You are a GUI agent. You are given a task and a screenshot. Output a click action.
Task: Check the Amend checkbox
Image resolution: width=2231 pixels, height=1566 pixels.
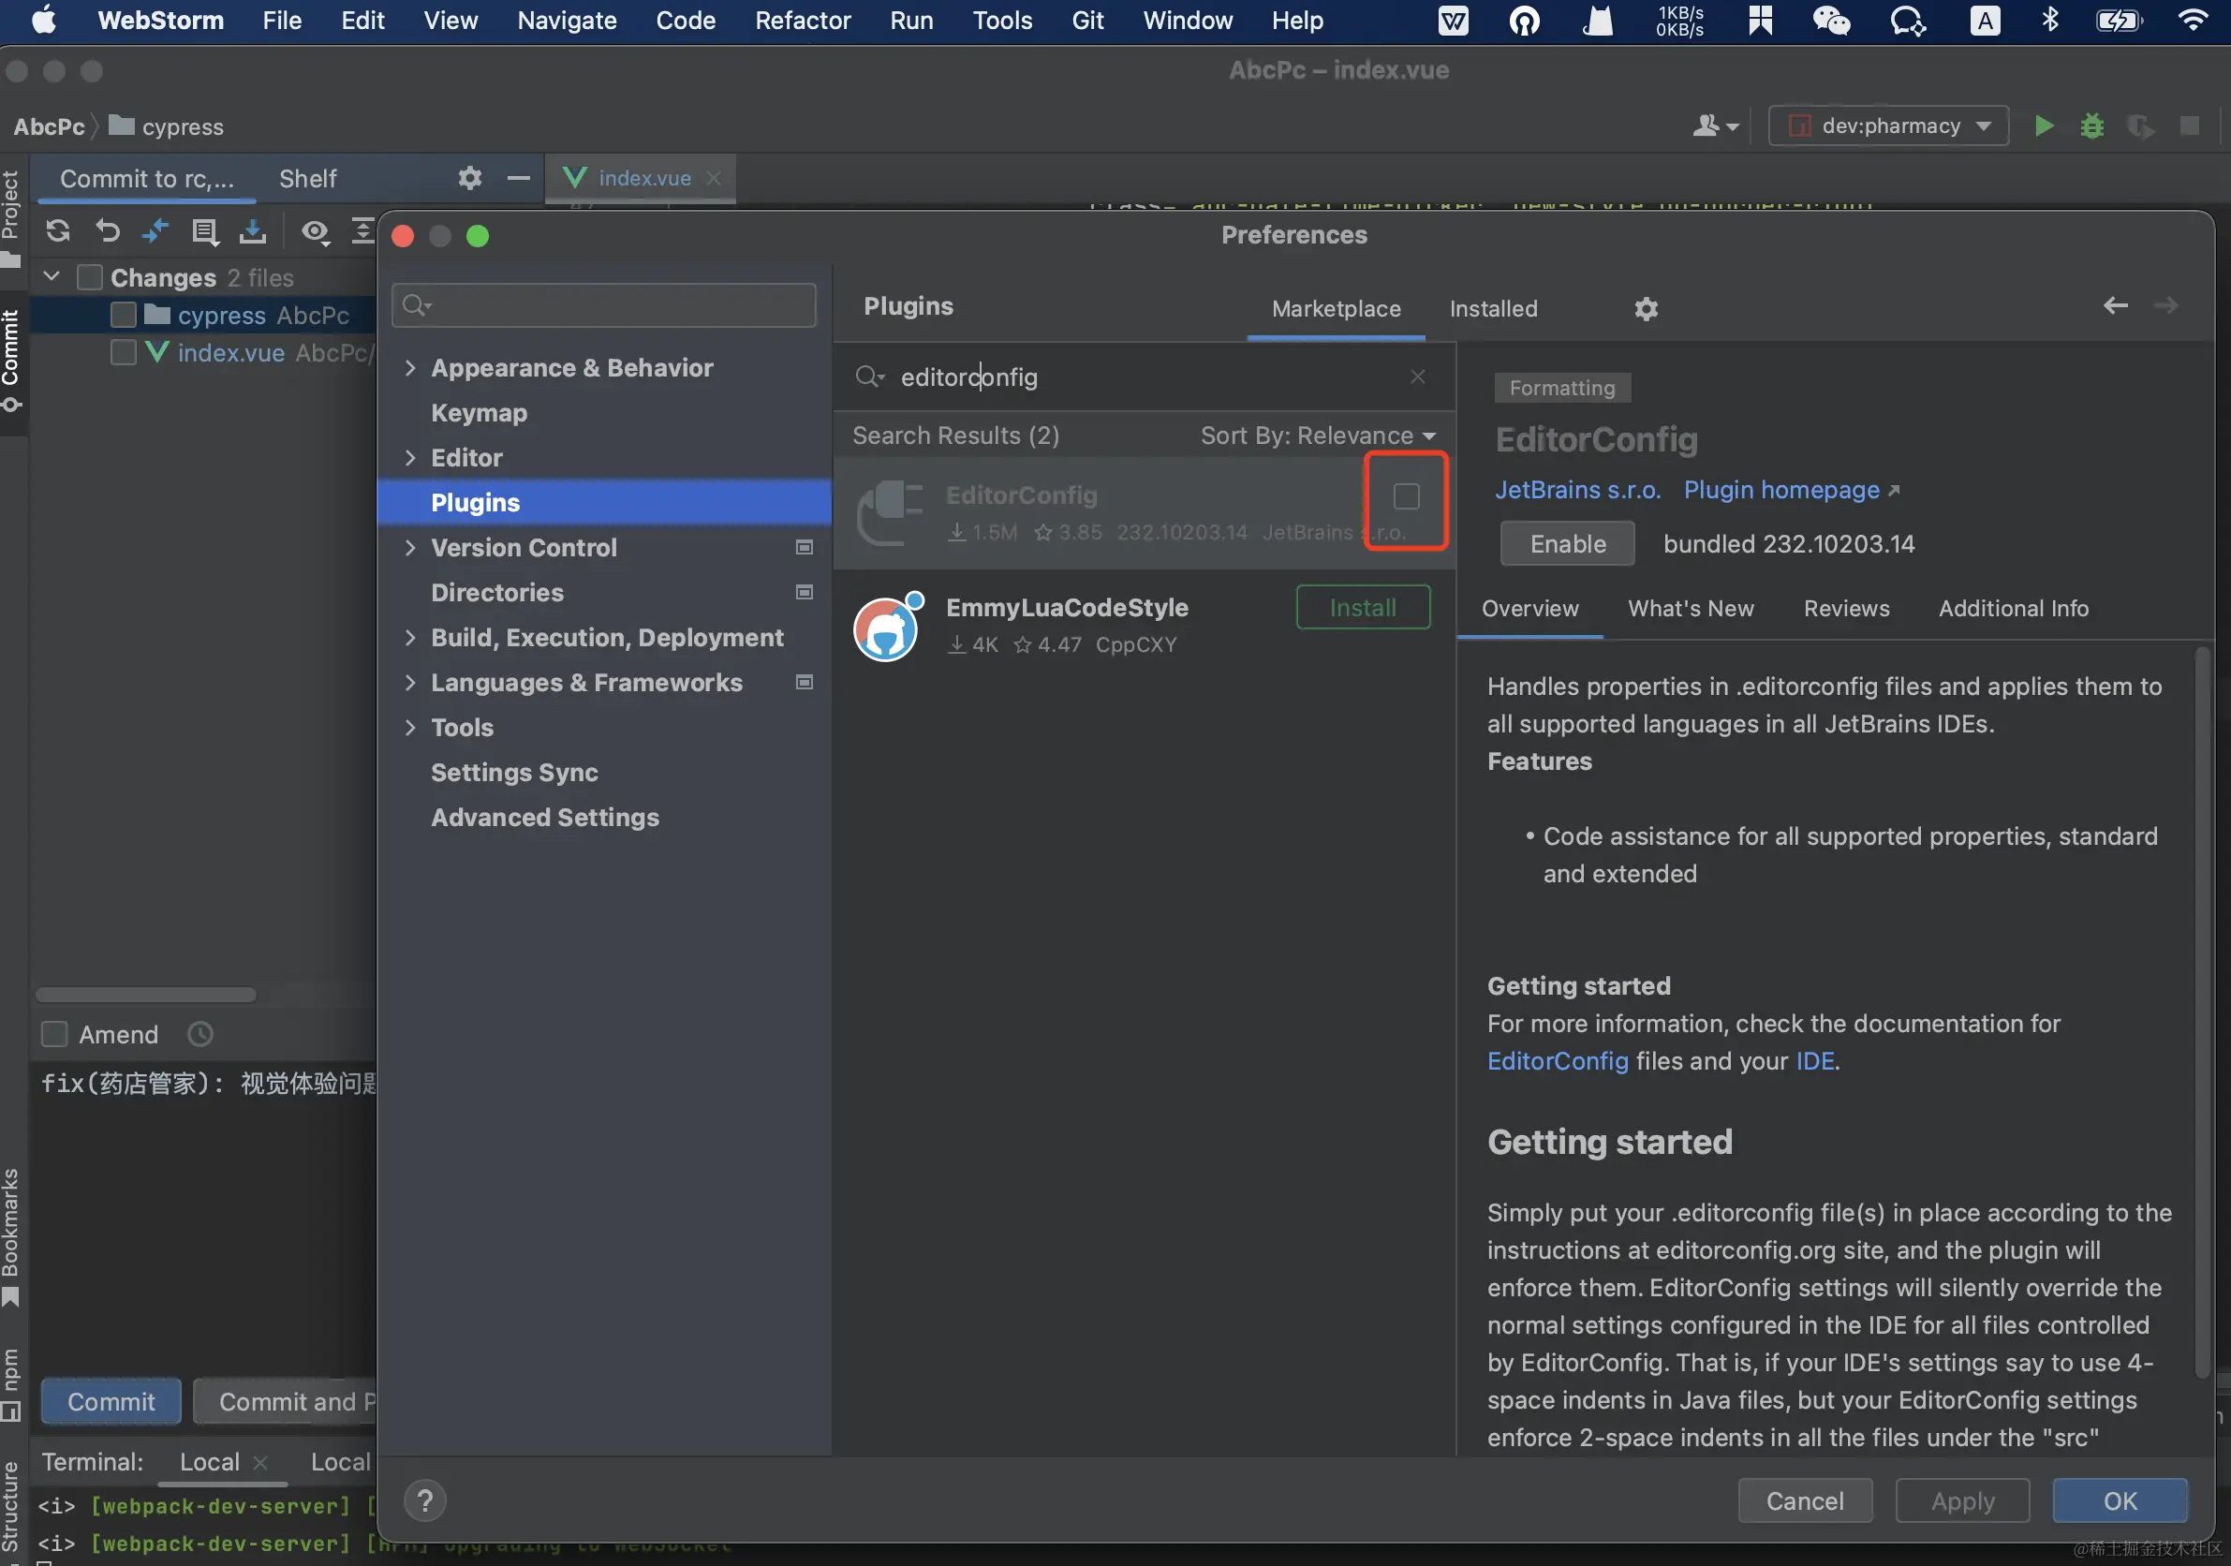pos(55,1035)
